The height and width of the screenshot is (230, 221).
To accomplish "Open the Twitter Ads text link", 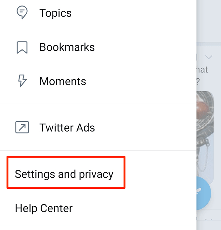I will tap(67, 127).
